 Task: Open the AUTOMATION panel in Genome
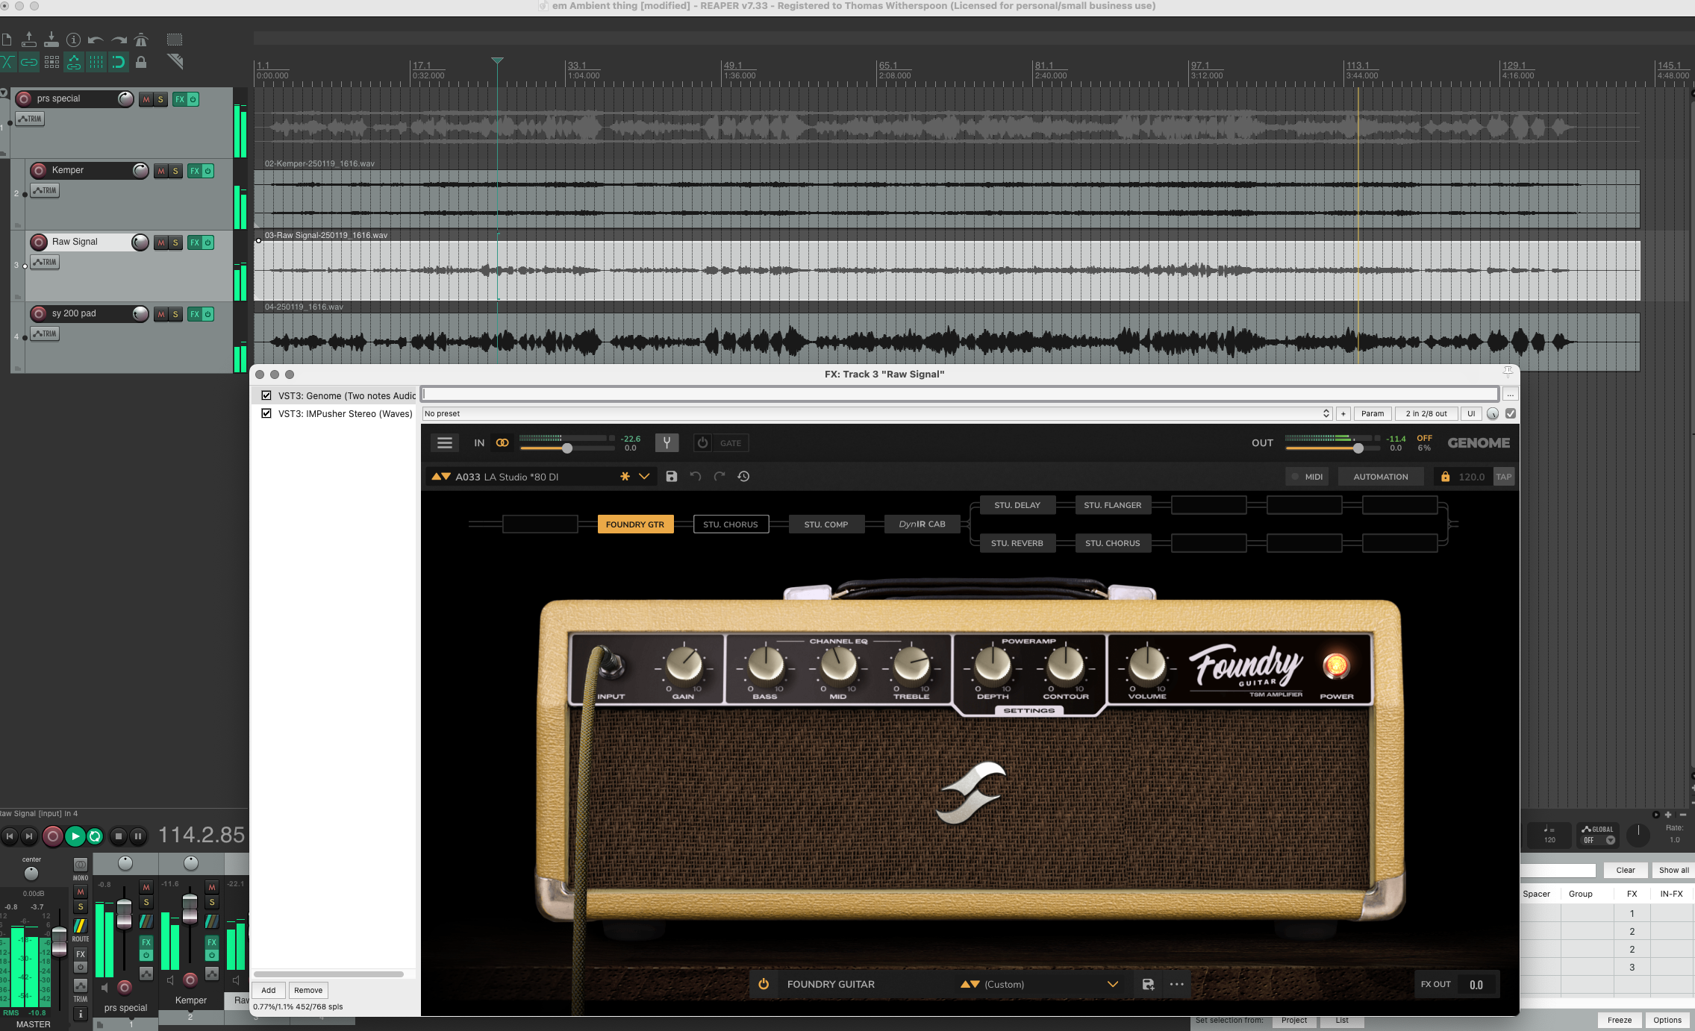pos(1381,477)
